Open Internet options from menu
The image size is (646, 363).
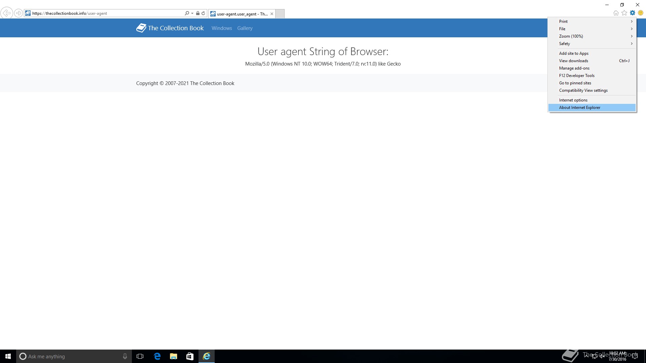point(573,100)
